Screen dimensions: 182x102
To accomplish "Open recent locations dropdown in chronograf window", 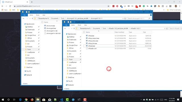I will click(30, 19).
